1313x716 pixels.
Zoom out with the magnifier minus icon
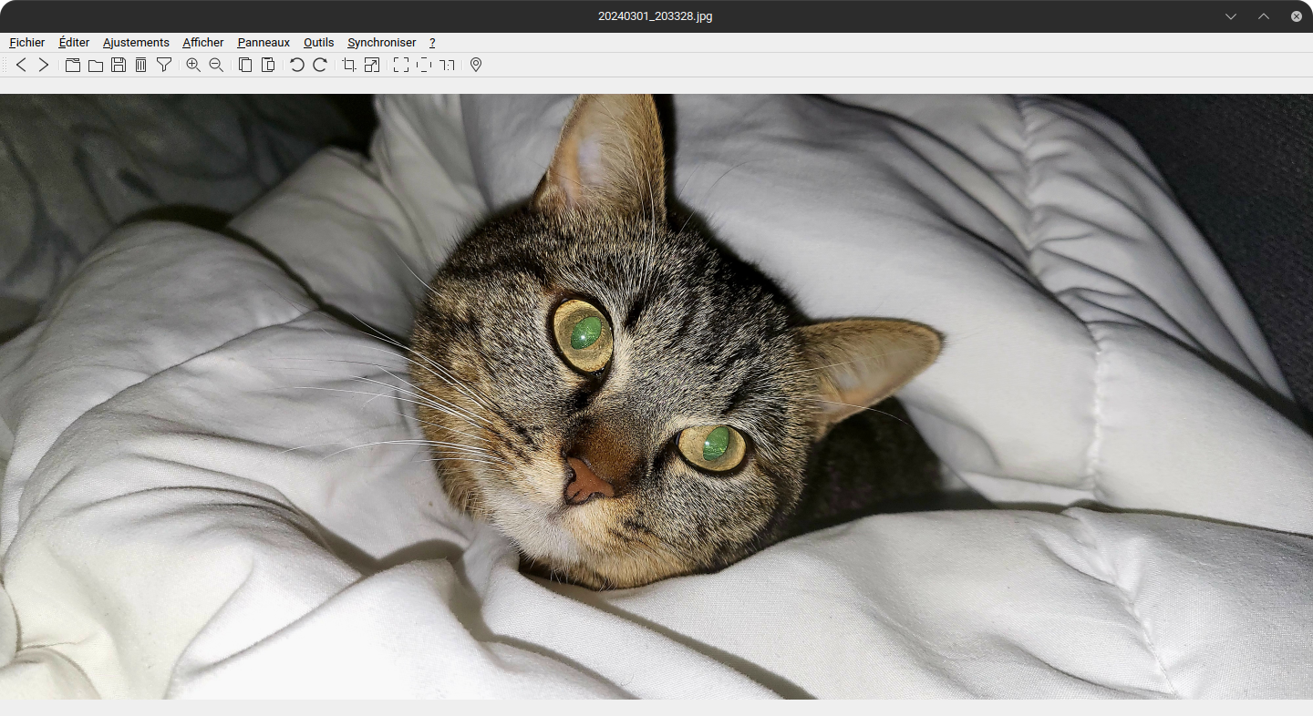[x=216, y=65]
